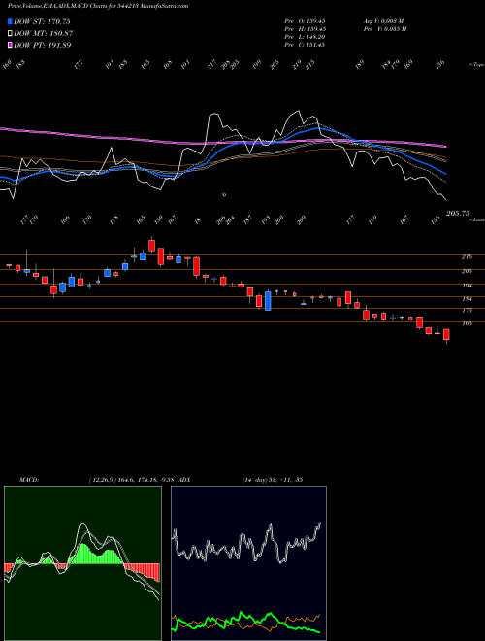
Task: Open the dark blue ADX indicator panel
Action: (x=248, y=563)
